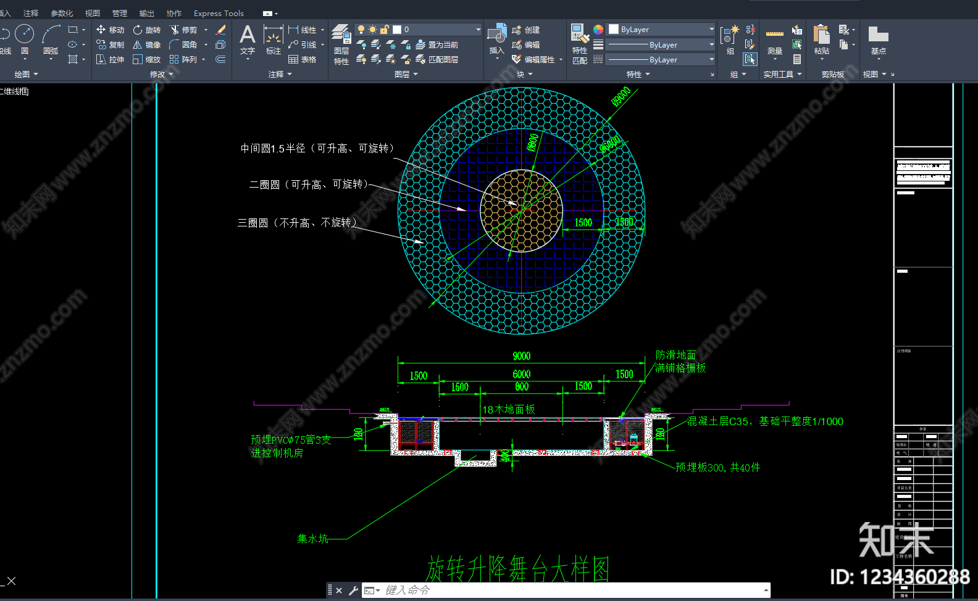The image size is (978, 601).
Task: Insert a 表格 (Table)
Action: point(303,59)
